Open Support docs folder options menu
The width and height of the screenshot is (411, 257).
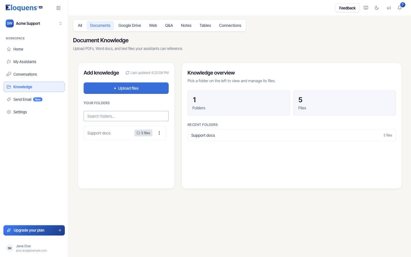click(x=159, y=133)
